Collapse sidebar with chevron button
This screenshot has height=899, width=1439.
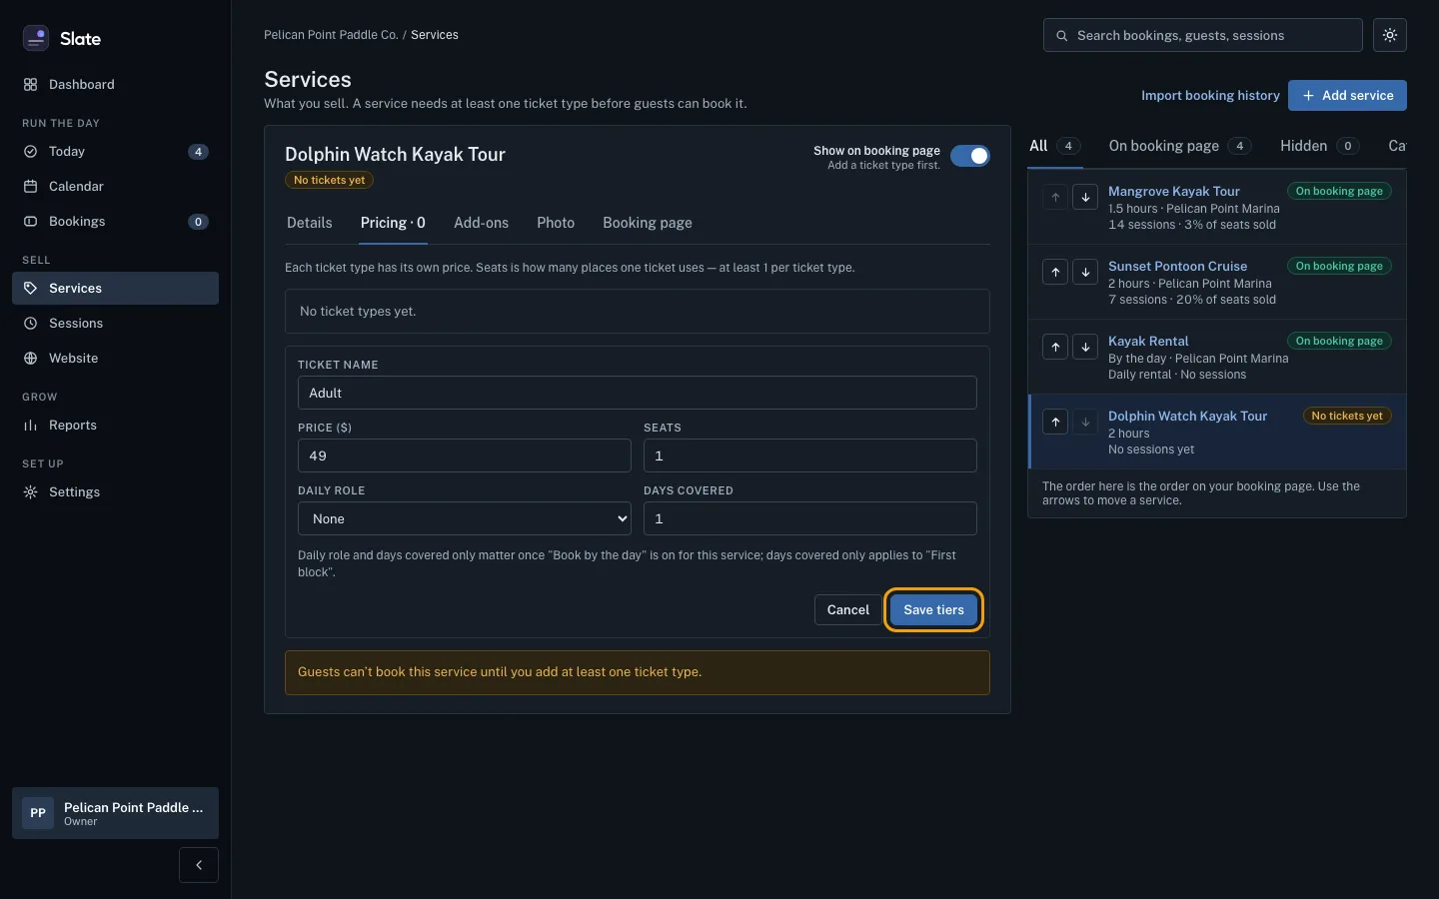199,865
